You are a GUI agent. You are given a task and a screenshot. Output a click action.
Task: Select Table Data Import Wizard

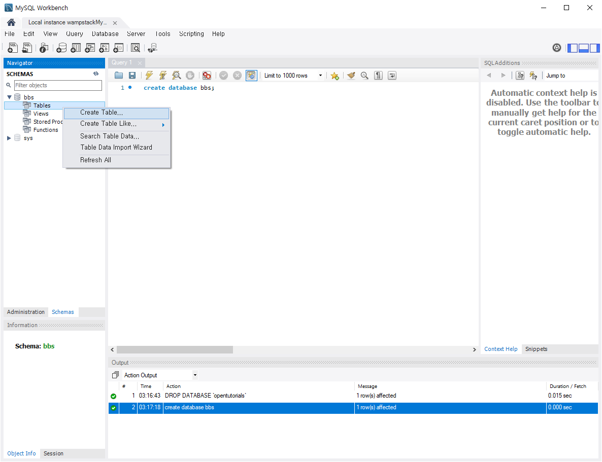click(x=116, y=148)
